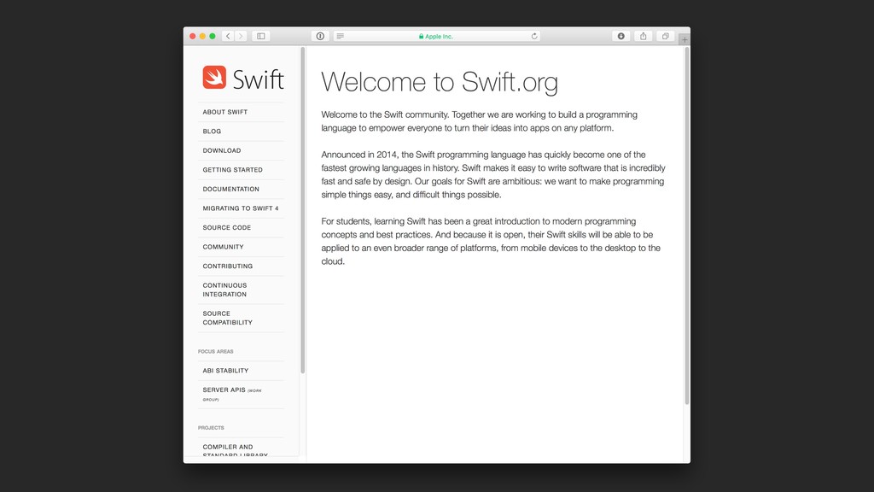The image size is (874, 492).
Task: Visit the Community link
Action: tap(223, 247)
